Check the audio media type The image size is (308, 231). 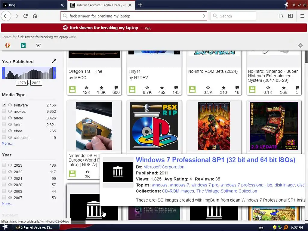(x=4, y=118)
